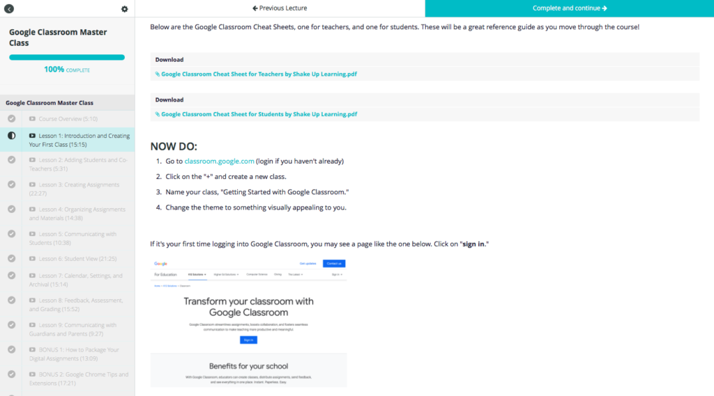The width and height of the screenshot is (714, 396).
Task: Click the Lesson 1 video icon
Action: tap(32, 136)
